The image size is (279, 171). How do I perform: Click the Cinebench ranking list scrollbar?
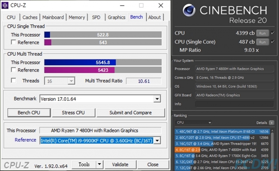[x=272, y=150]
